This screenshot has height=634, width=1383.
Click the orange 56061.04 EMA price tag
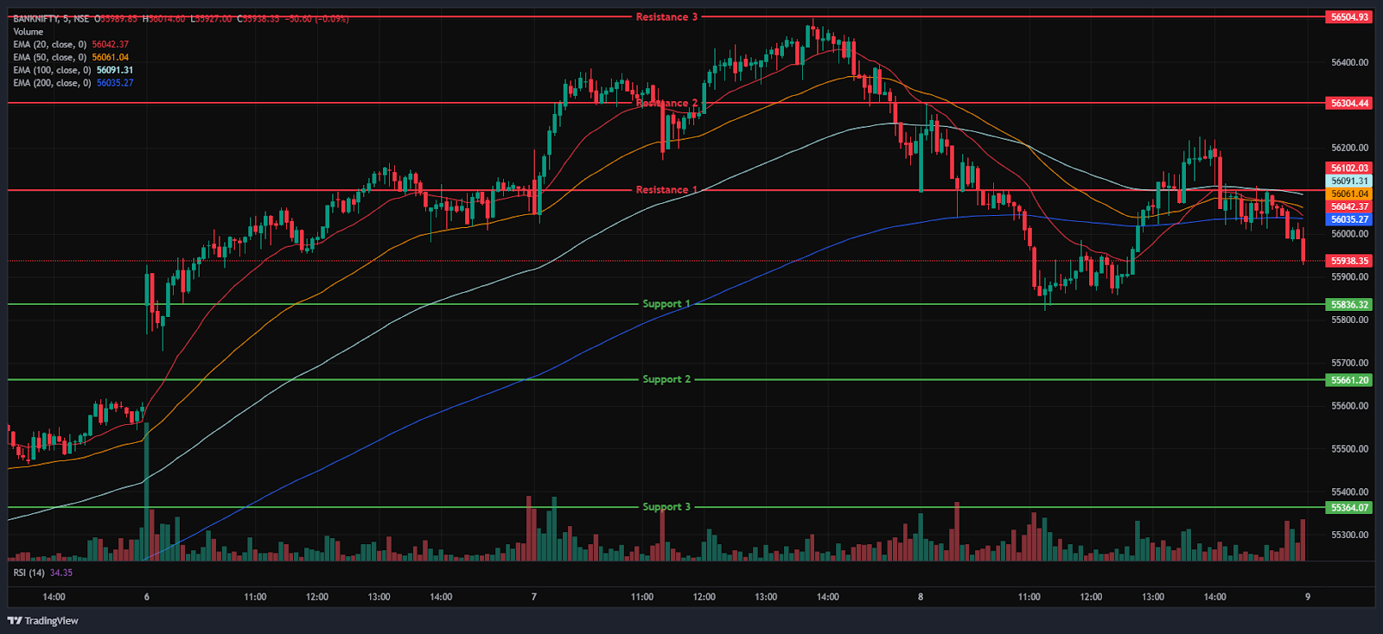pyautogui.click(x=1349, y=194)
